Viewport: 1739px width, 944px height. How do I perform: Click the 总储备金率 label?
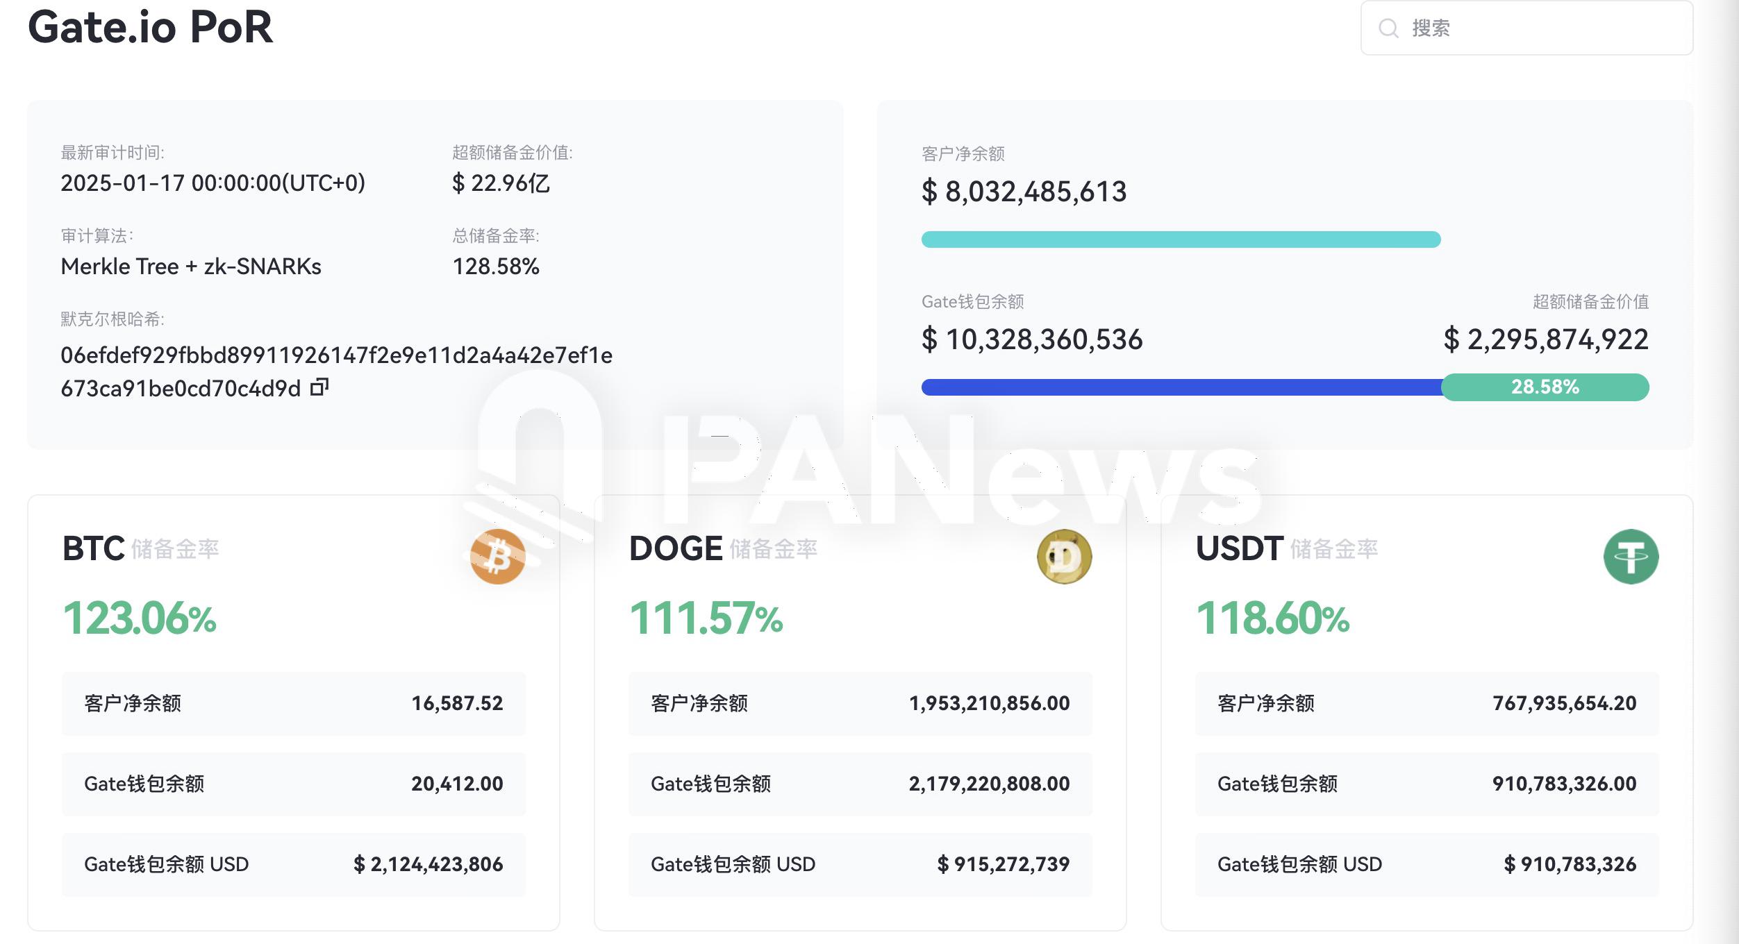click(496, 236)
